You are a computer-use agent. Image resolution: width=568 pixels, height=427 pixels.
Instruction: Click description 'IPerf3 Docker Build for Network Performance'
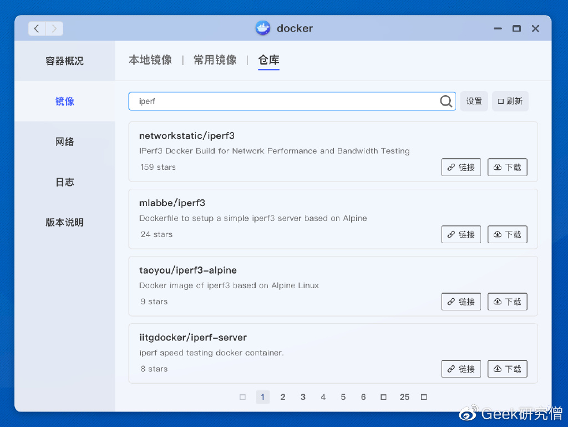(274, 151)
